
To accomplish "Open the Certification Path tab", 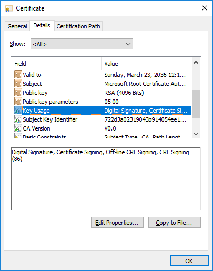I will tap(78, 26).
